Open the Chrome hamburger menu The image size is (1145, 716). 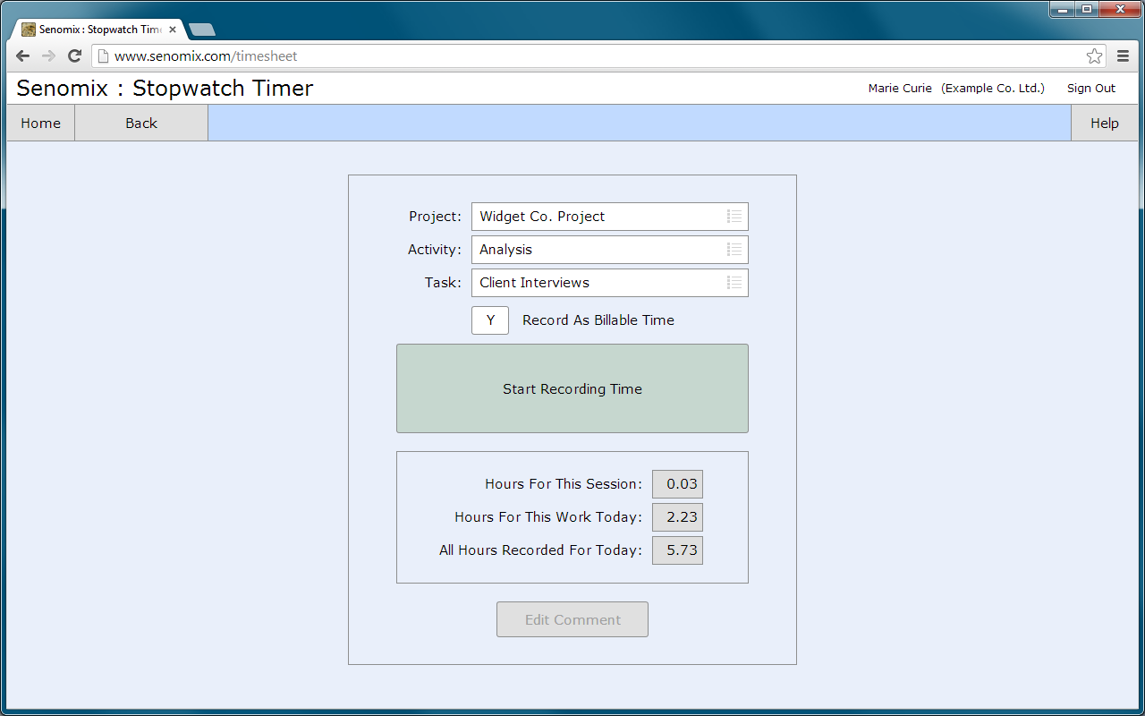coord(1124,56)
